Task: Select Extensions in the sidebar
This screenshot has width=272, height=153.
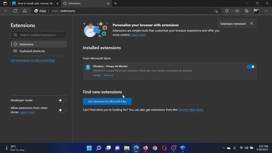Action: coord(39,44)
